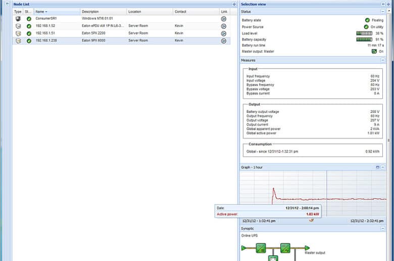Click the Power Source green check icon
The height and width of the screenshot is (261, 394).
coord(366,27)
